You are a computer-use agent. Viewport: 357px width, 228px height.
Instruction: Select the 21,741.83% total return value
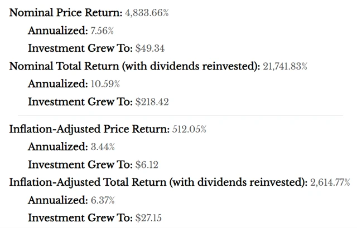tap(284, 66)
